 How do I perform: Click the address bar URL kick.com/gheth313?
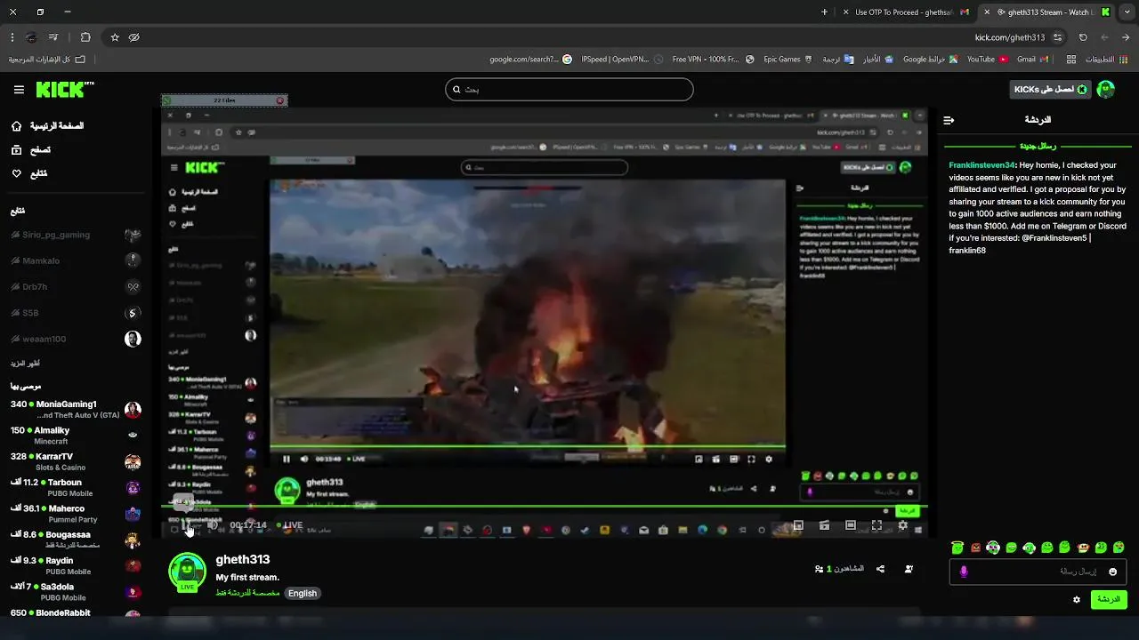(x=1009, y=37)
